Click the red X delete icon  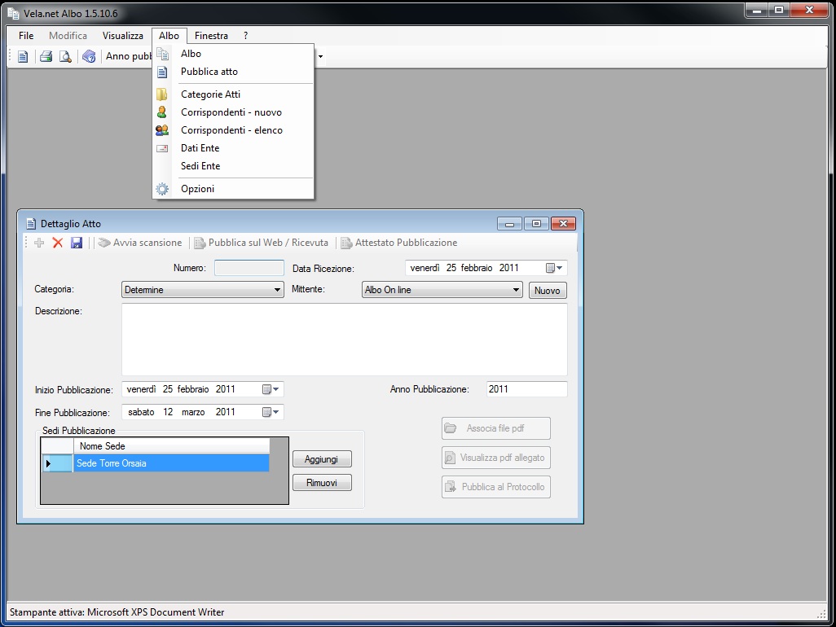(x=58, y=243)
